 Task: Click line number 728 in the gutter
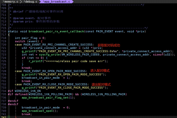[x=4, y=71]
